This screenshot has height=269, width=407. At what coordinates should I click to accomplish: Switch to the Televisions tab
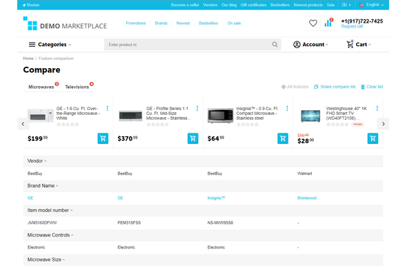tap(77, 87)
